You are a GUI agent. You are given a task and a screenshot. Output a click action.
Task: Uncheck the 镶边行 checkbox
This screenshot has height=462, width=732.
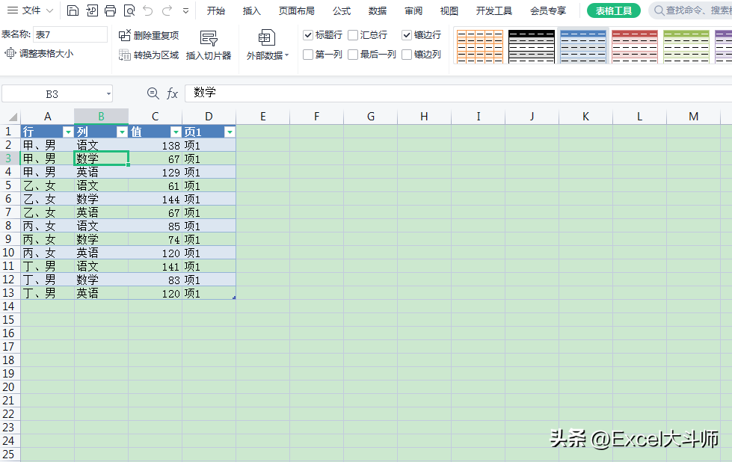pyautogui.click(x=407, y=35)
